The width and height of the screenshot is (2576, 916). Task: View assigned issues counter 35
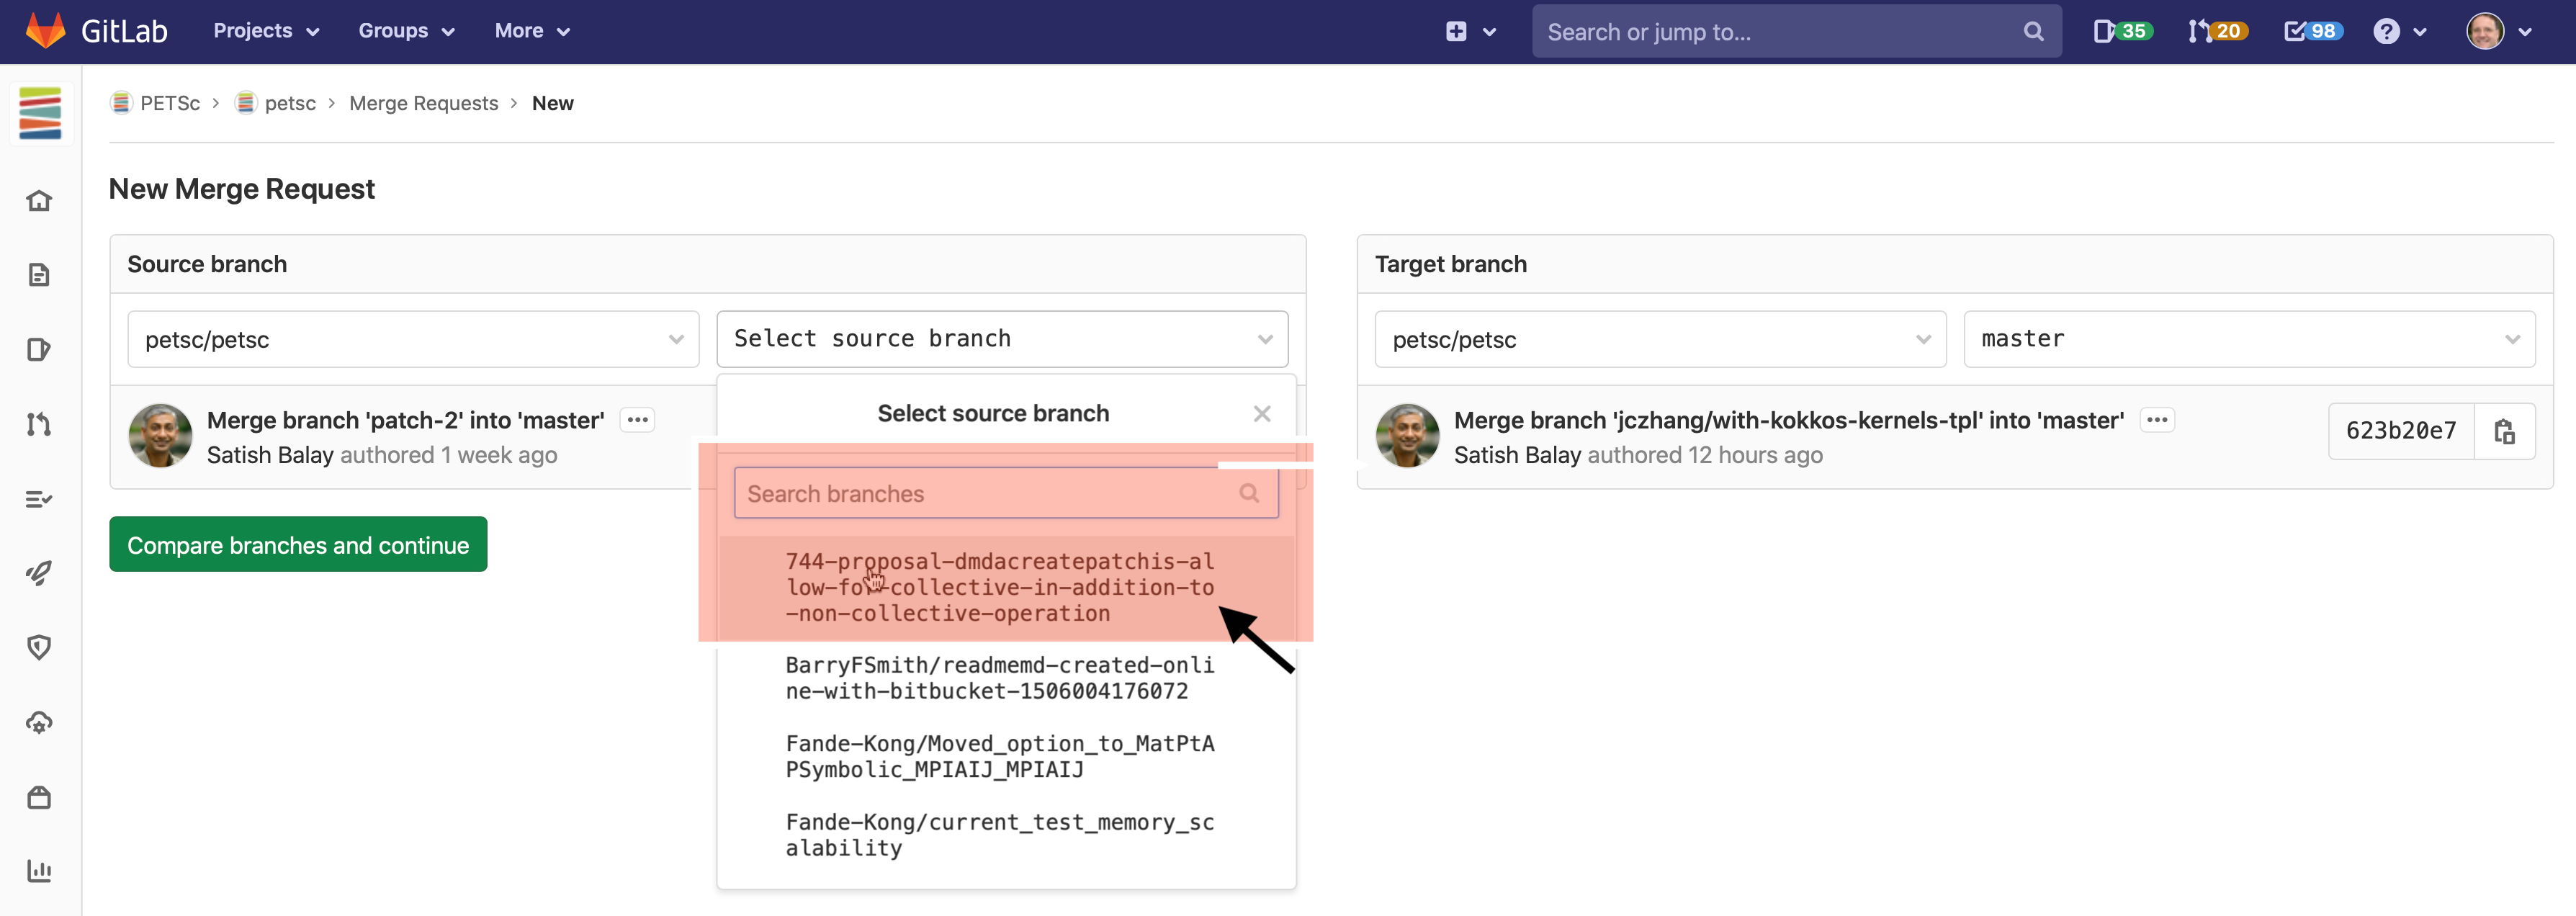pyautogui.click(x=2122, y=31)
